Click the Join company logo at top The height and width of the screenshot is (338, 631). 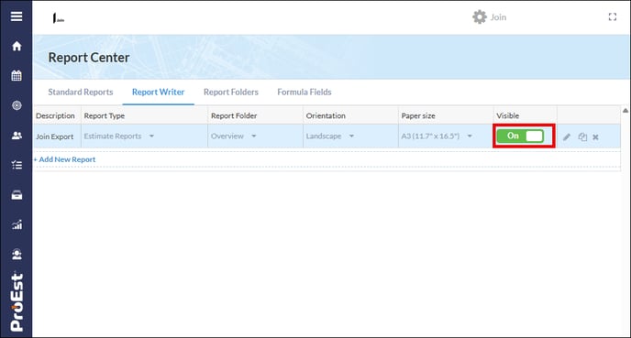[59, 18]
